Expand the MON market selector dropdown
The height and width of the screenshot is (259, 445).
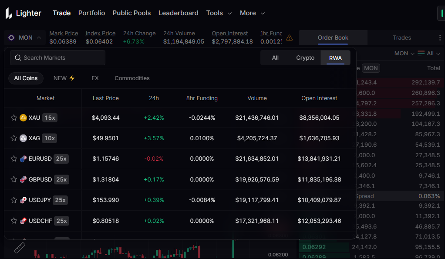coord(25,38)
